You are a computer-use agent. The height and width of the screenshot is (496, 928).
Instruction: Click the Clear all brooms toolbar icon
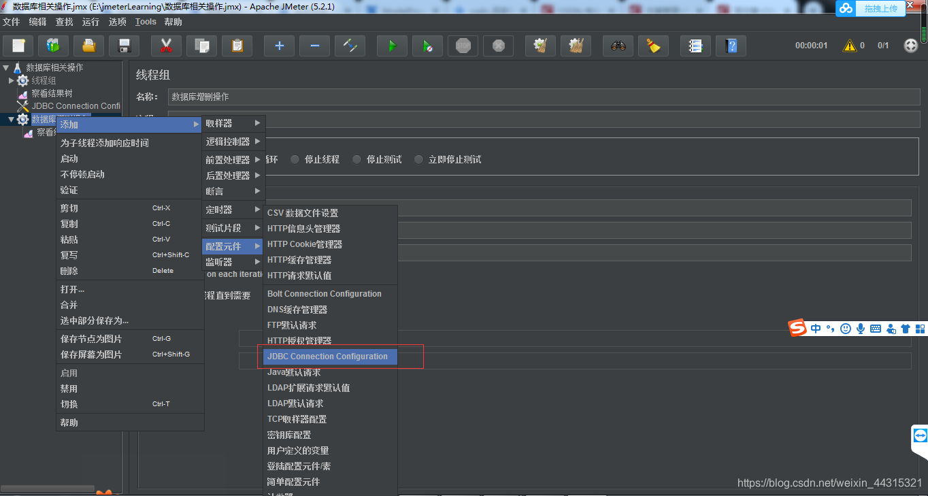point(576,46)
